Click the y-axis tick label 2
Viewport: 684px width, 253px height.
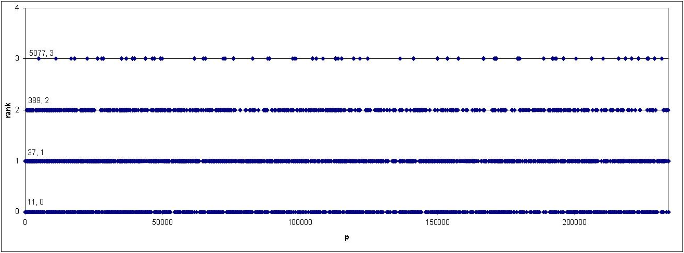[18, 110]
